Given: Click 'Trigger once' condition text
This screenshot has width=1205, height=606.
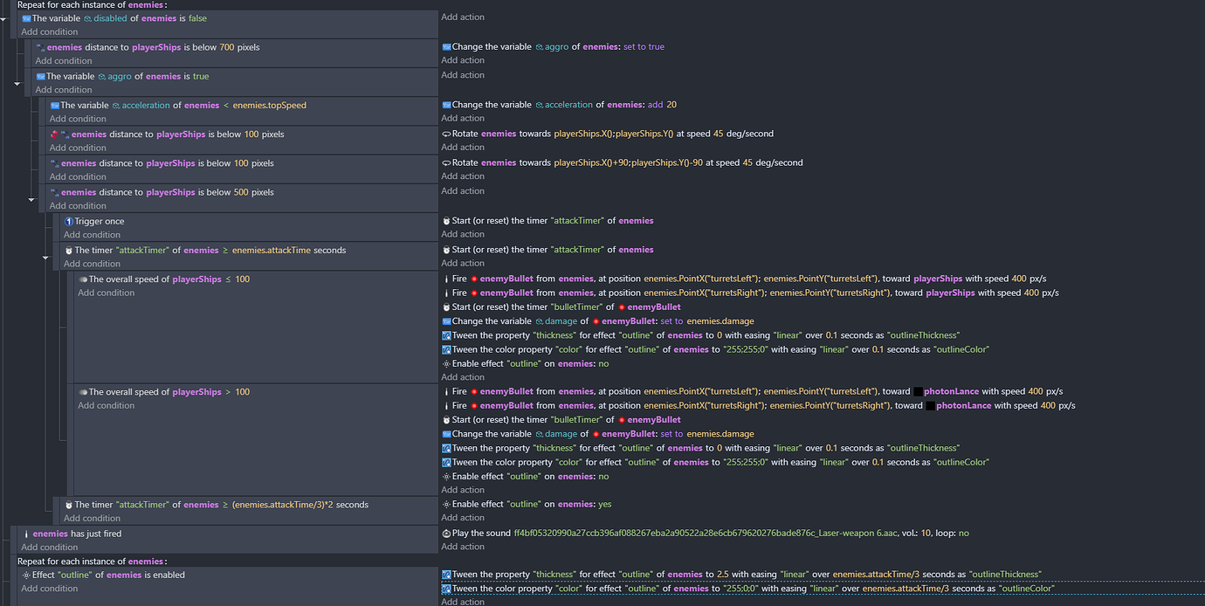Looking at the screenshot, I should tap(100, 222).
